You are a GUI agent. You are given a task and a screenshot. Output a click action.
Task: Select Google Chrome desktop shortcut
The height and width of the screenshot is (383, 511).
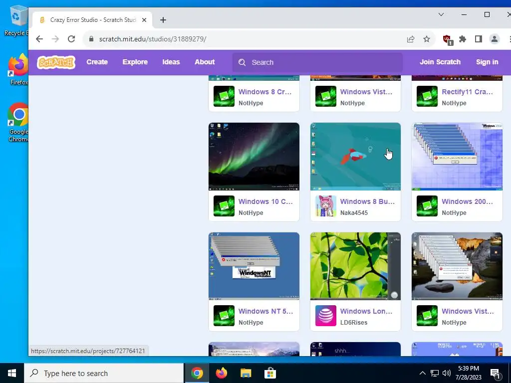pos(18,123)
